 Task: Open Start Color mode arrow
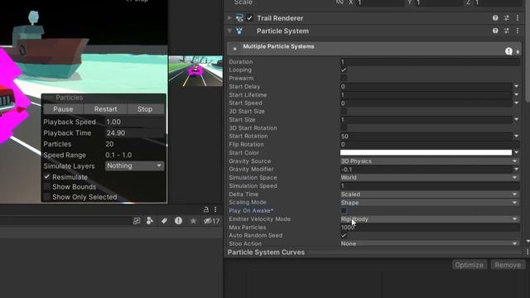(x=516, y=152)
